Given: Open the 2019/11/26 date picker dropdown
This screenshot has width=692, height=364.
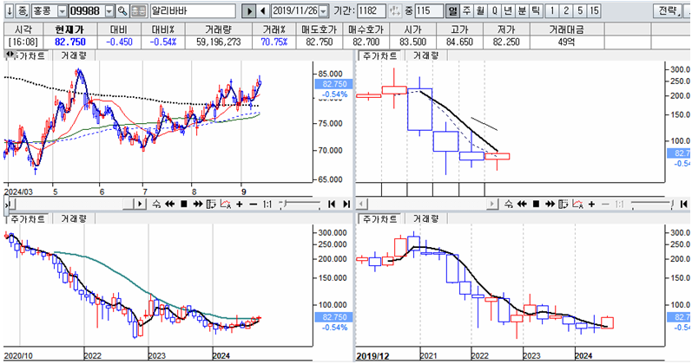Looking at the screenshot, I should (323, 11).
